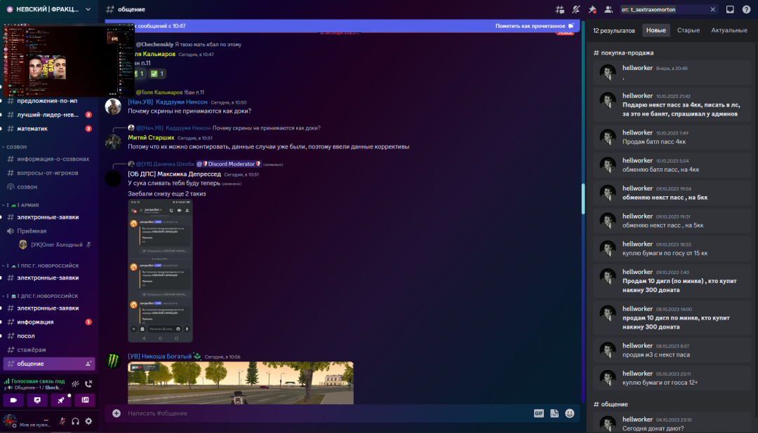Open the Threads icon in the header
Viewport: 758px width, 433px height.
[560, 9]
